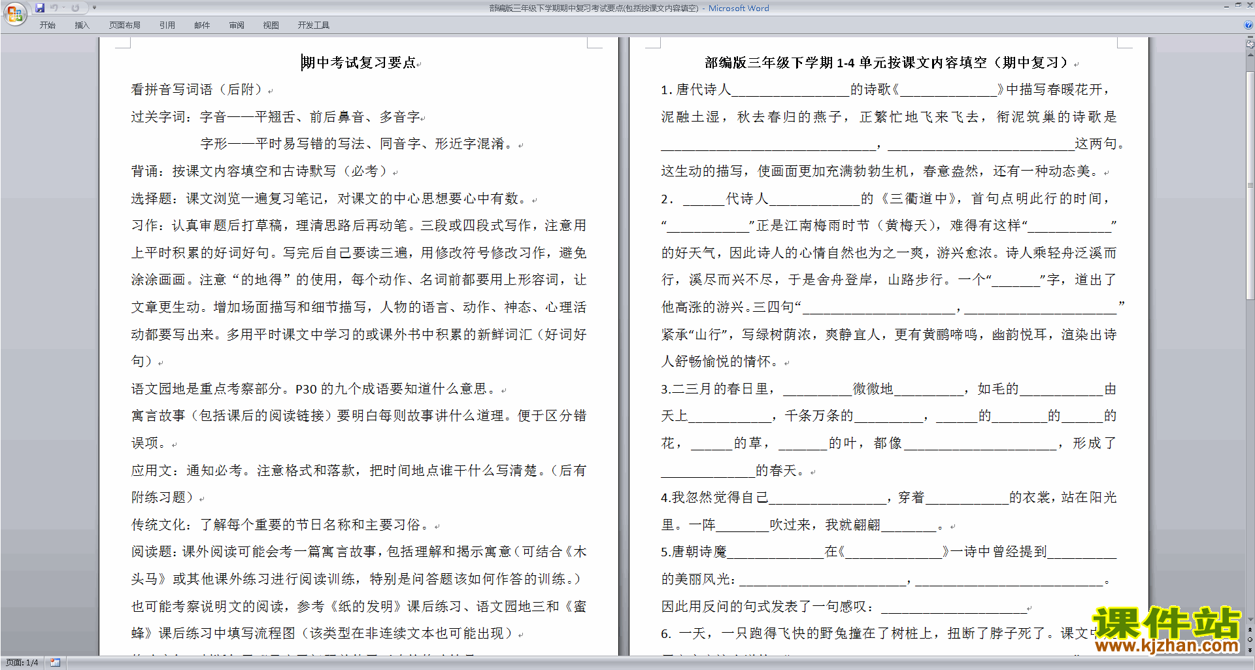Close the Word window
1255x670 pixels.
pyautogui.click(x=1249, y=6)
